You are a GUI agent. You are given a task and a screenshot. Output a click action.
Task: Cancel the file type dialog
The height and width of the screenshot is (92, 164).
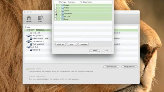[95, 51]
